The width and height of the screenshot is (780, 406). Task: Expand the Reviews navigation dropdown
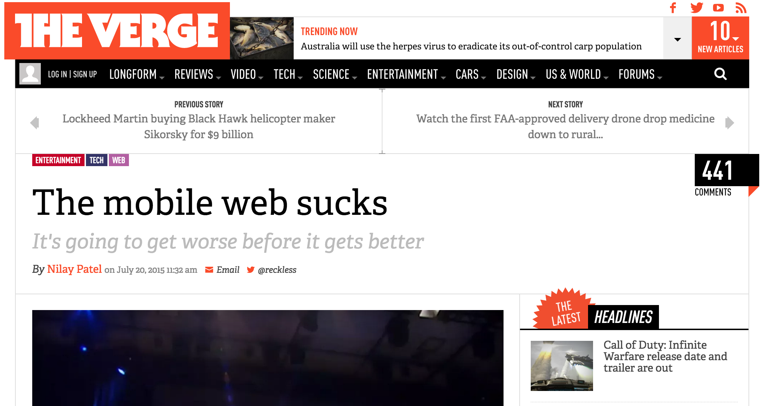pos(198,74)
